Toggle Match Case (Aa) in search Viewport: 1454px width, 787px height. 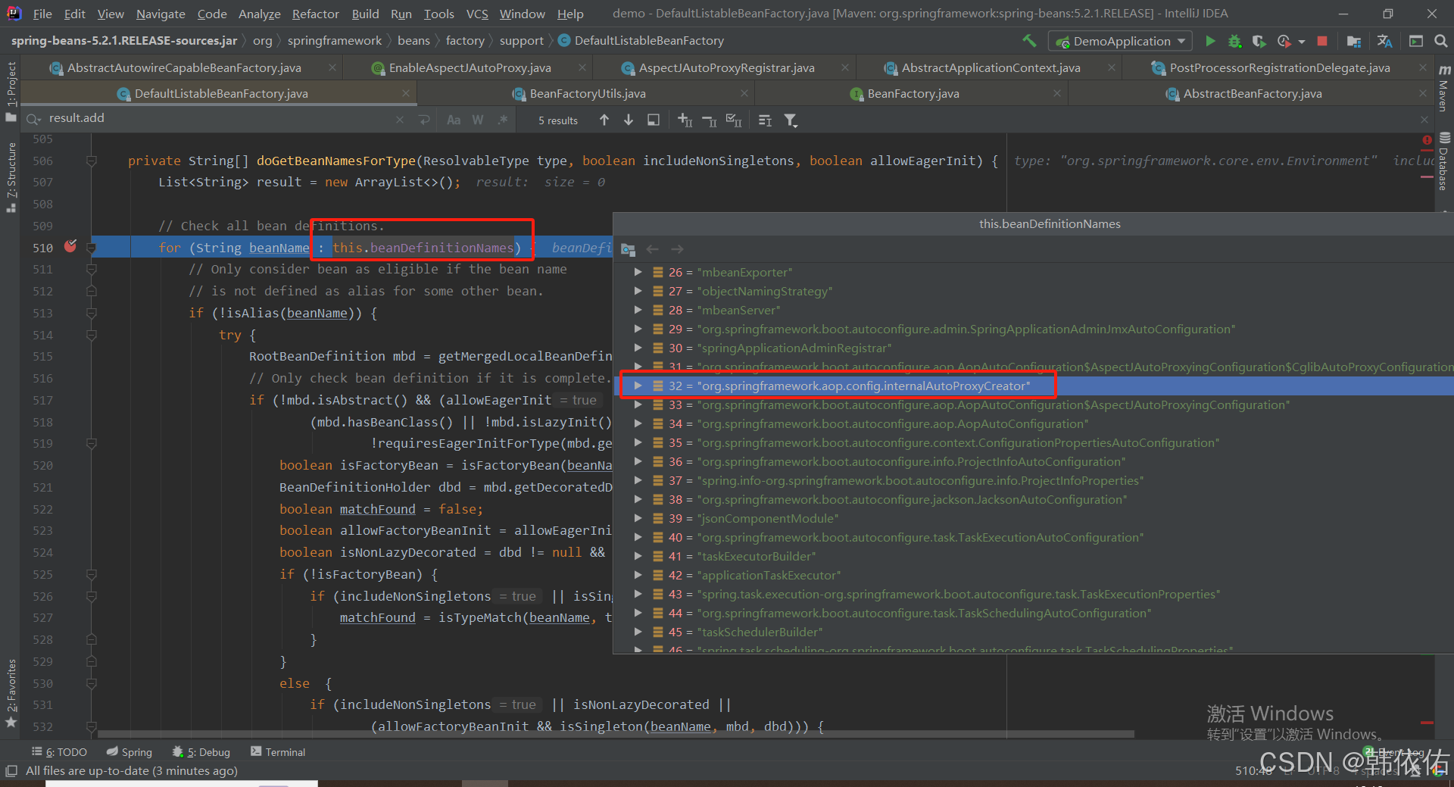pos(454,120)
